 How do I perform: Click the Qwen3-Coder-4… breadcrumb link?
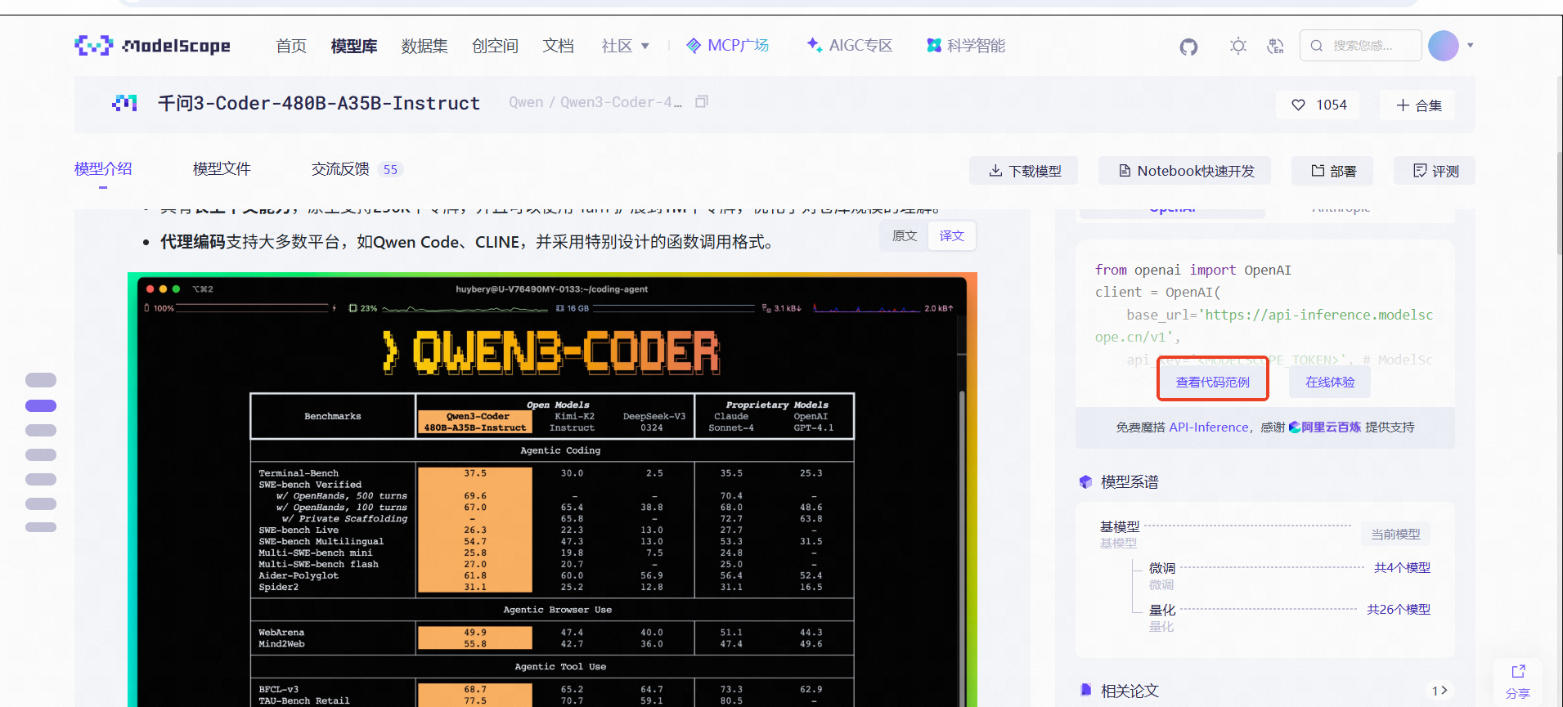pos(621,102)
